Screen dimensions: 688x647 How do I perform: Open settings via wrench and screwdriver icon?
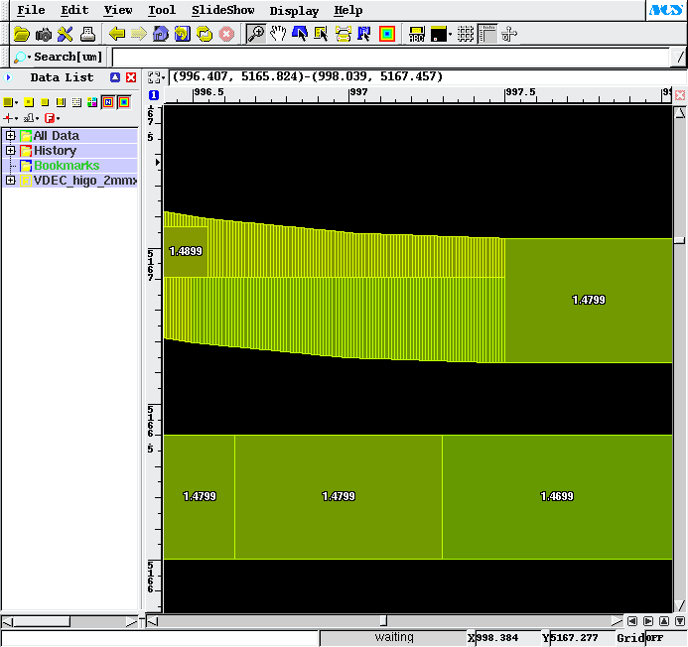pyautogui.click(x=66, y=34)
